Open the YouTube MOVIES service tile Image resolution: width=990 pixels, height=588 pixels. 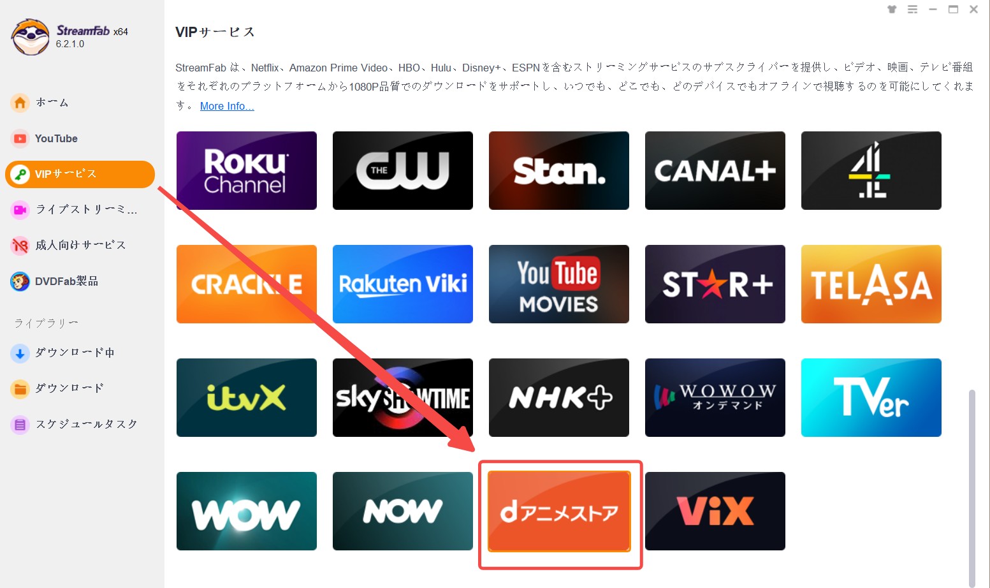click(559, 284)
